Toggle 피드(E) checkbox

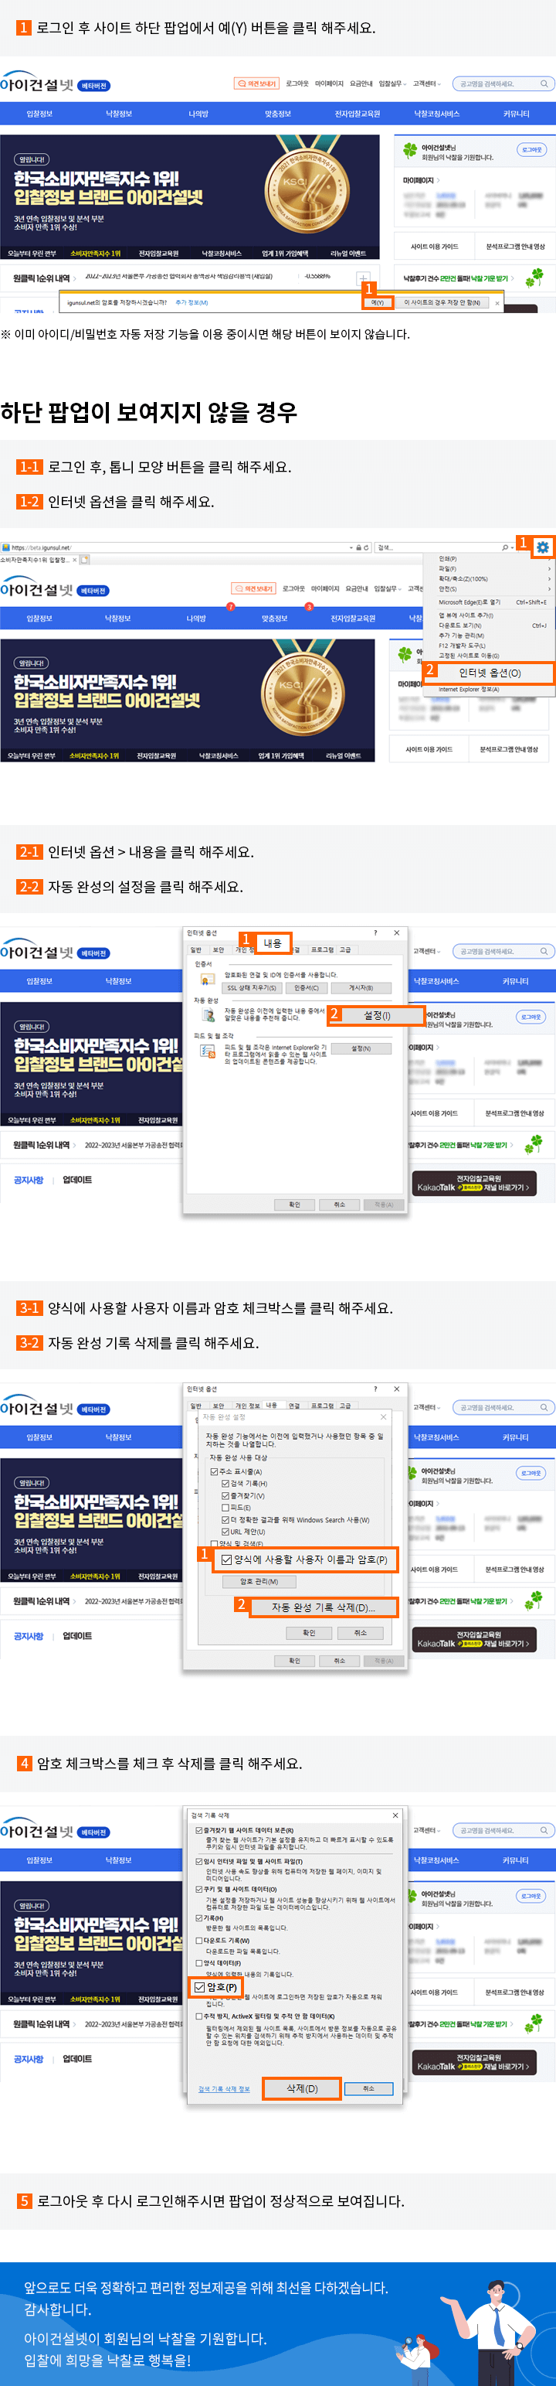[x=225, y=1509]
